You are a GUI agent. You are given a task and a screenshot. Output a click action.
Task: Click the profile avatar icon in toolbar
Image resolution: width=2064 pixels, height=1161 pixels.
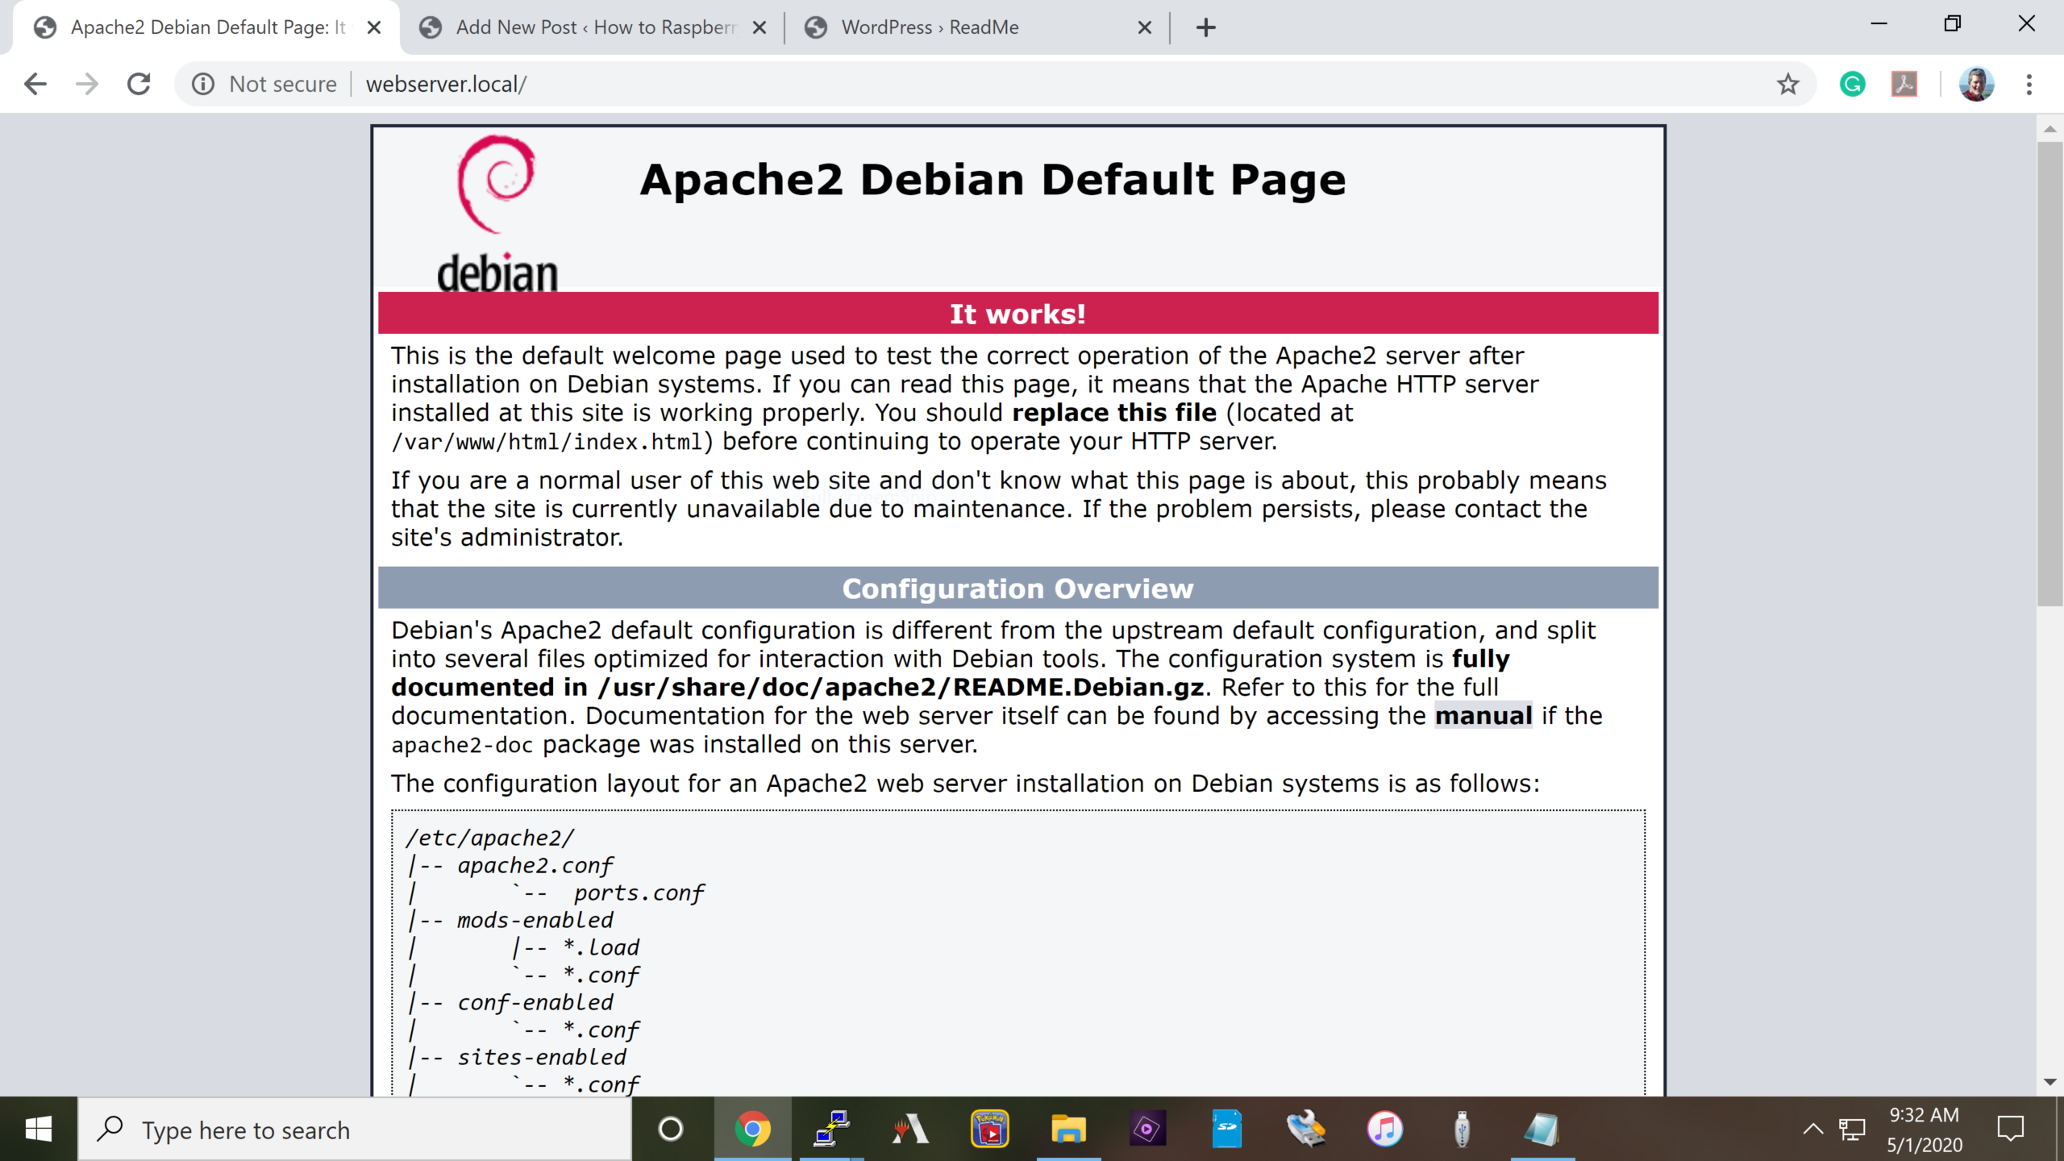(x=1976, y=84)
